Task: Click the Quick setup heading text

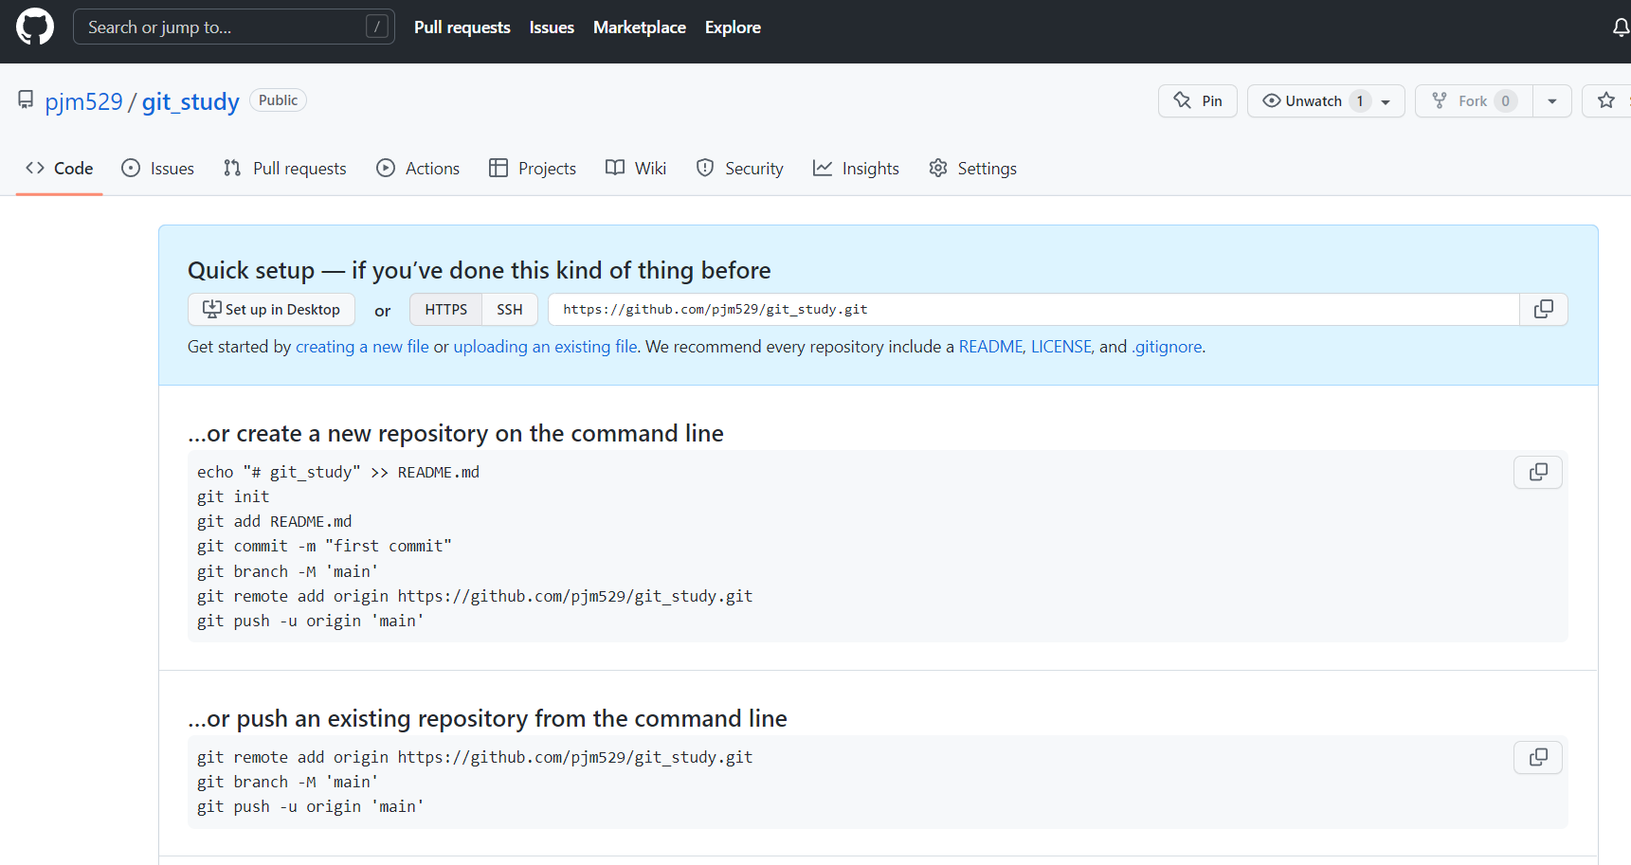Action: coord(480,270)
